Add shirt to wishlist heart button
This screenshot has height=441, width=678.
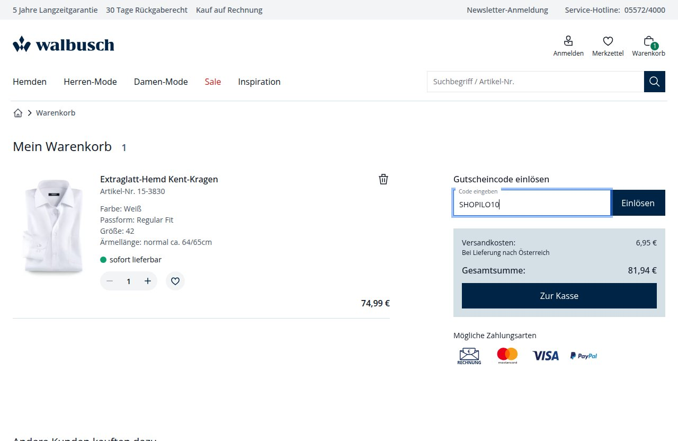click(x=175, y=281)
